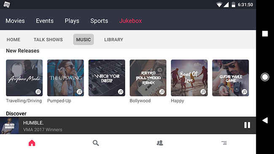Pause the HUMBLE. track
The width and height of the screenshot is (274, 154).
coord(247,125)
